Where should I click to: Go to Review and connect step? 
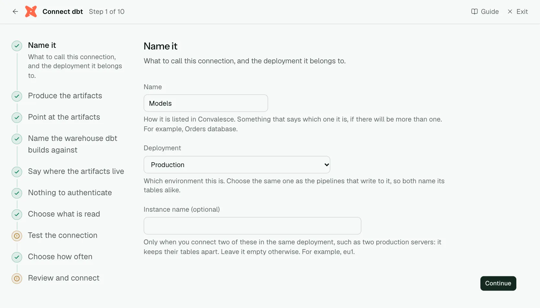(64, 278)
